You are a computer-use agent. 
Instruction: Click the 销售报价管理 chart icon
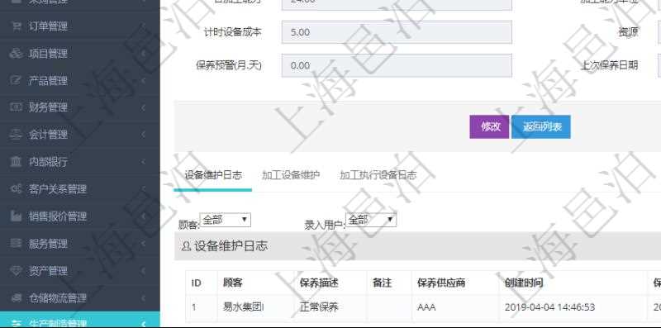[16, 216]
